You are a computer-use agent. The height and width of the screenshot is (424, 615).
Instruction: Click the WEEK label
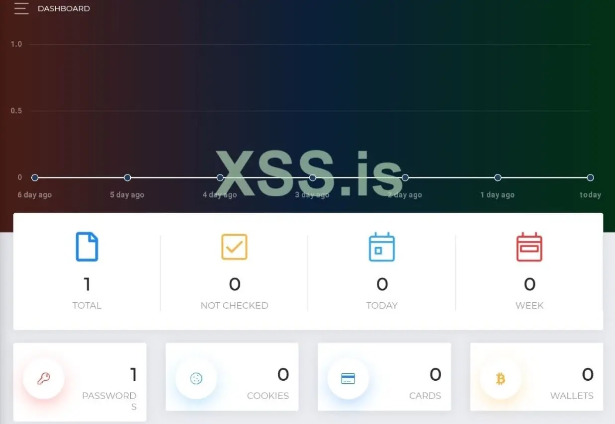tap(529, 306)
